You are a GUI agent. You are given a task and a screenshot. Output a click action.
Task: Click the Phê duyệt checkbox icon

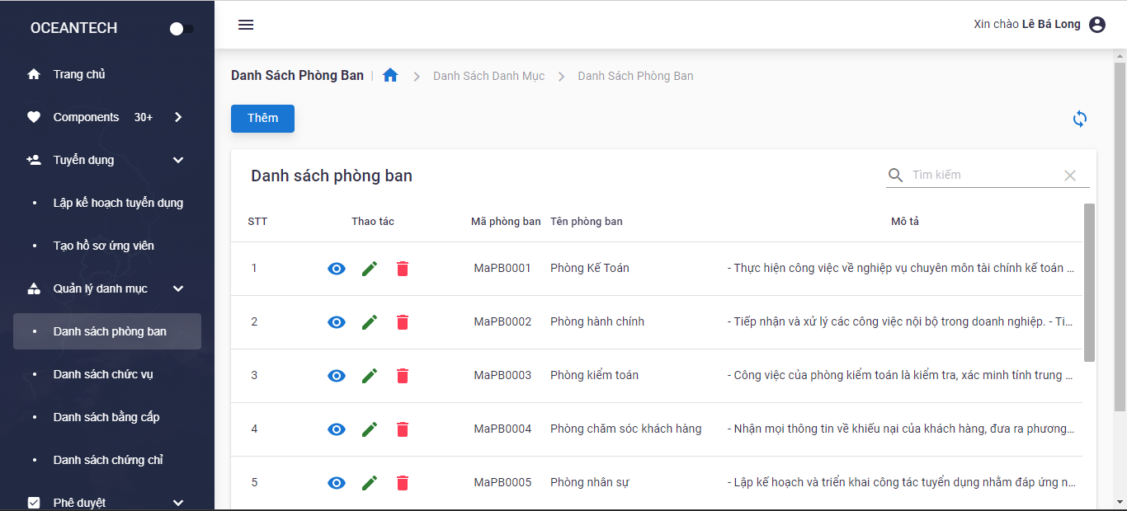[34, 503]
